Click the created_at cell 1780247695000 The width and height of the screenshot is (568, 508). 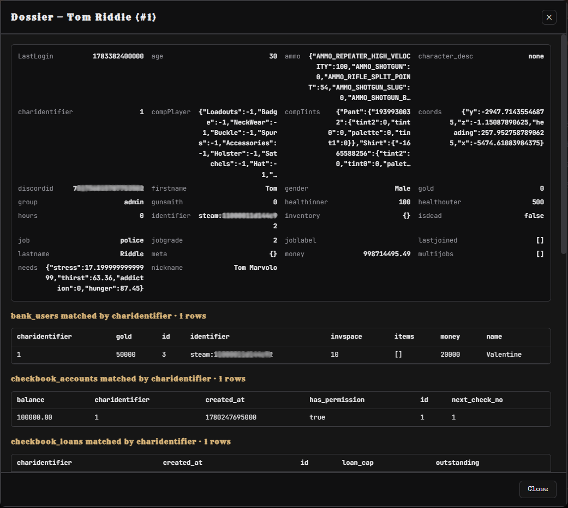[x=231, y=417]
